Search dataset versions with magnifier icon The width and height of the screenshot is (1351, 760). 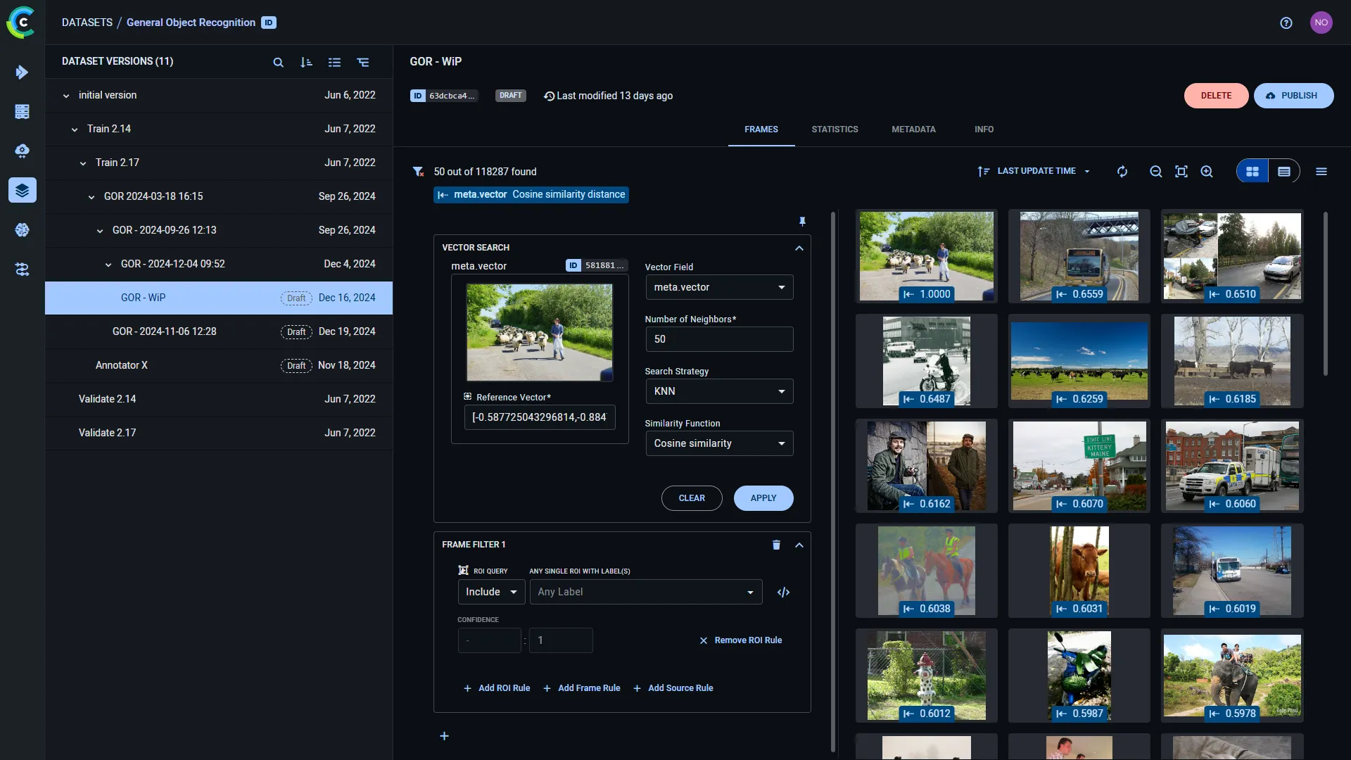278,63
